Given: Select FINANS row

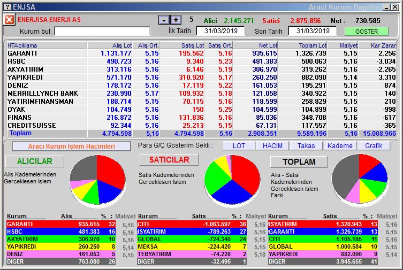Looking at the screenshot, I should [x=201, y=117].
